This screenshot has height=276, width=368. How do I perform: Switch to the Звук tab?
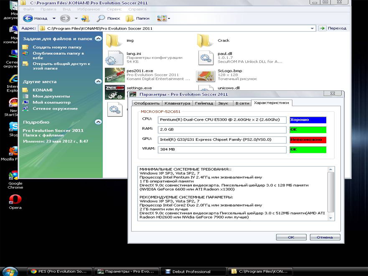tap(223, 103)
